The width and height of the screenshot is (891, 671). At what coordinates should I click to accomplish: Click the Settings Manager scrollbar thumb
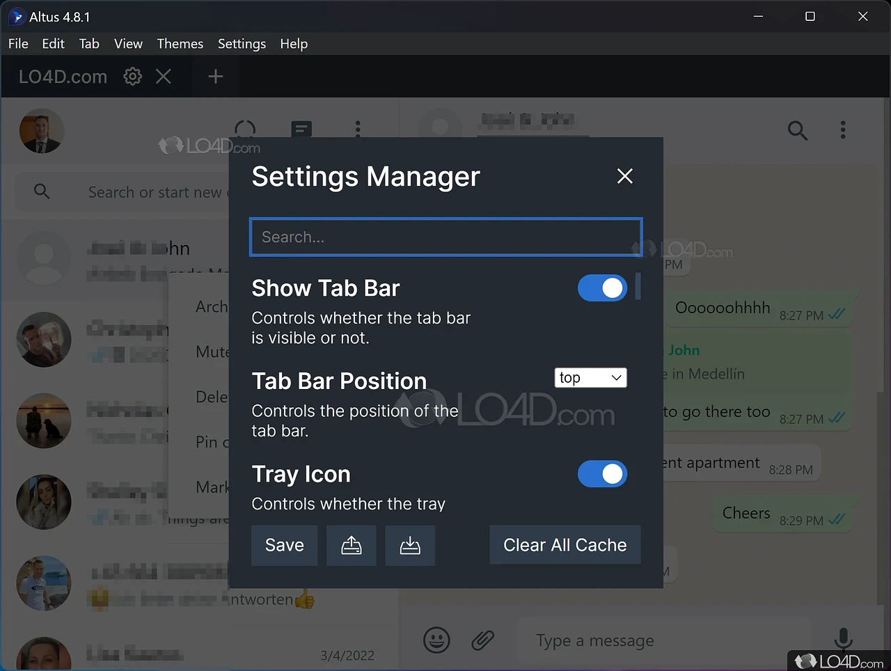point(638,286)
